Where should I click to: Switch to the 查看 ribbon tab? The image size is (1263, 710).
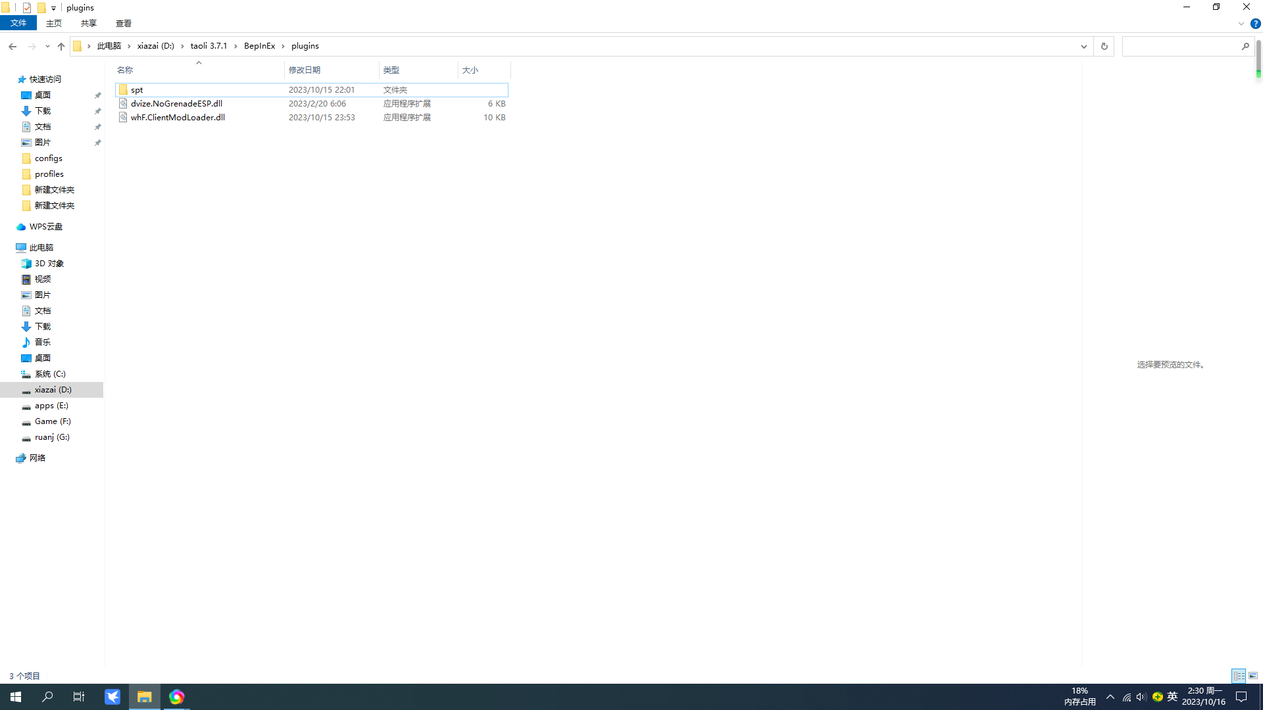(x=124, y=23)
